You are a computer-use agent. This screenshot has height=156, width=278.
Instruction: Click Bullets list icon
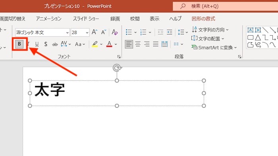(129, 32)
